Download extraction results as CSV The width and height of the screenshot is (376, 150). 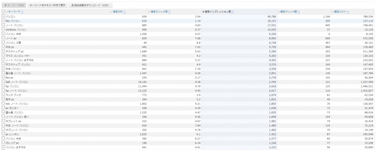[90, 5]
